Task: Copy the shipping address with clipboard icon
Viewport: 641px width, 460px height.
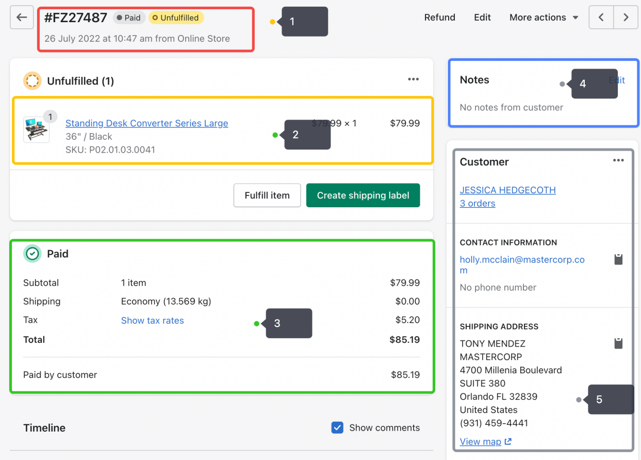Action: click(618, 343)
